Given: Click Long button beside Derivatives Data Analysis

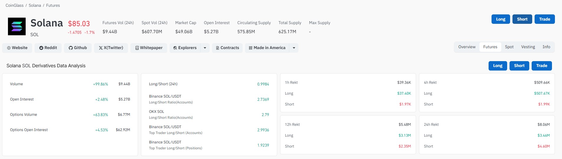Looking at the screenshot, I should (x=498, y=66).
